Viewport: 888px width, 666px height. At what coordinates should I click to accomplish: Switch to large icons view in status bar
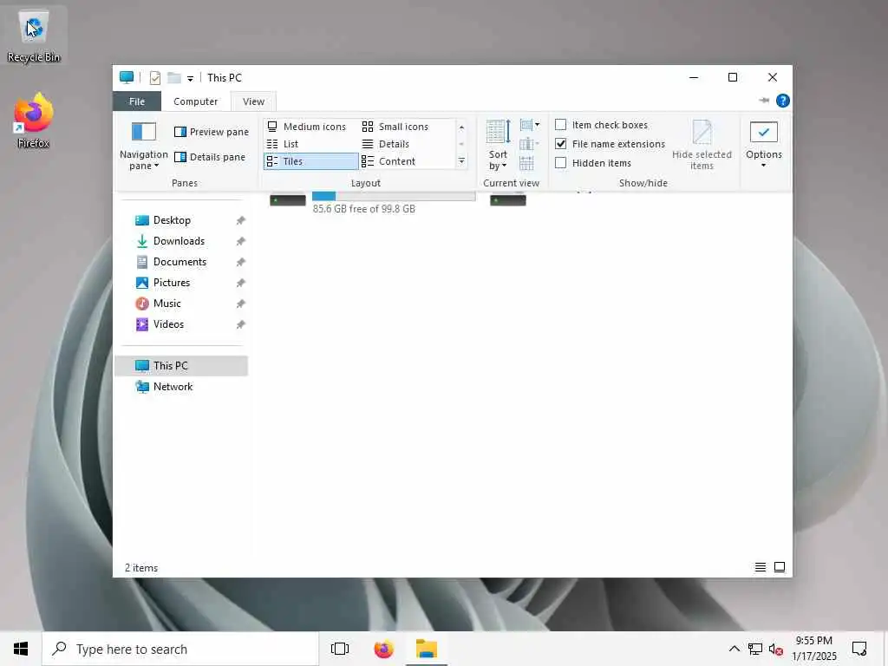[780, 567]
